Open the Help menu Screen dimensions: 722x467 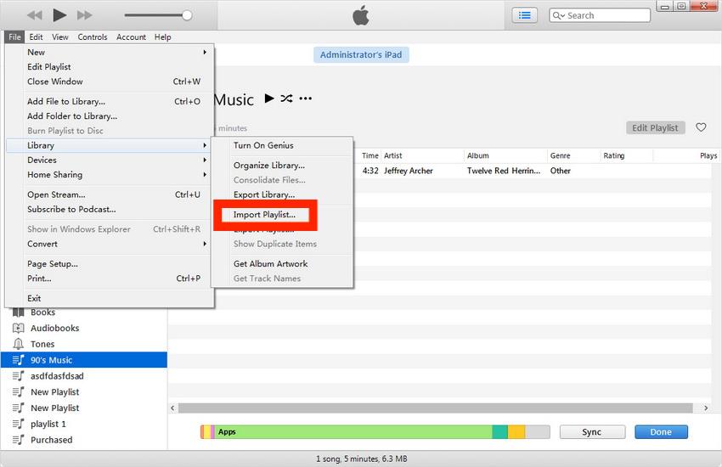(162, 37)
